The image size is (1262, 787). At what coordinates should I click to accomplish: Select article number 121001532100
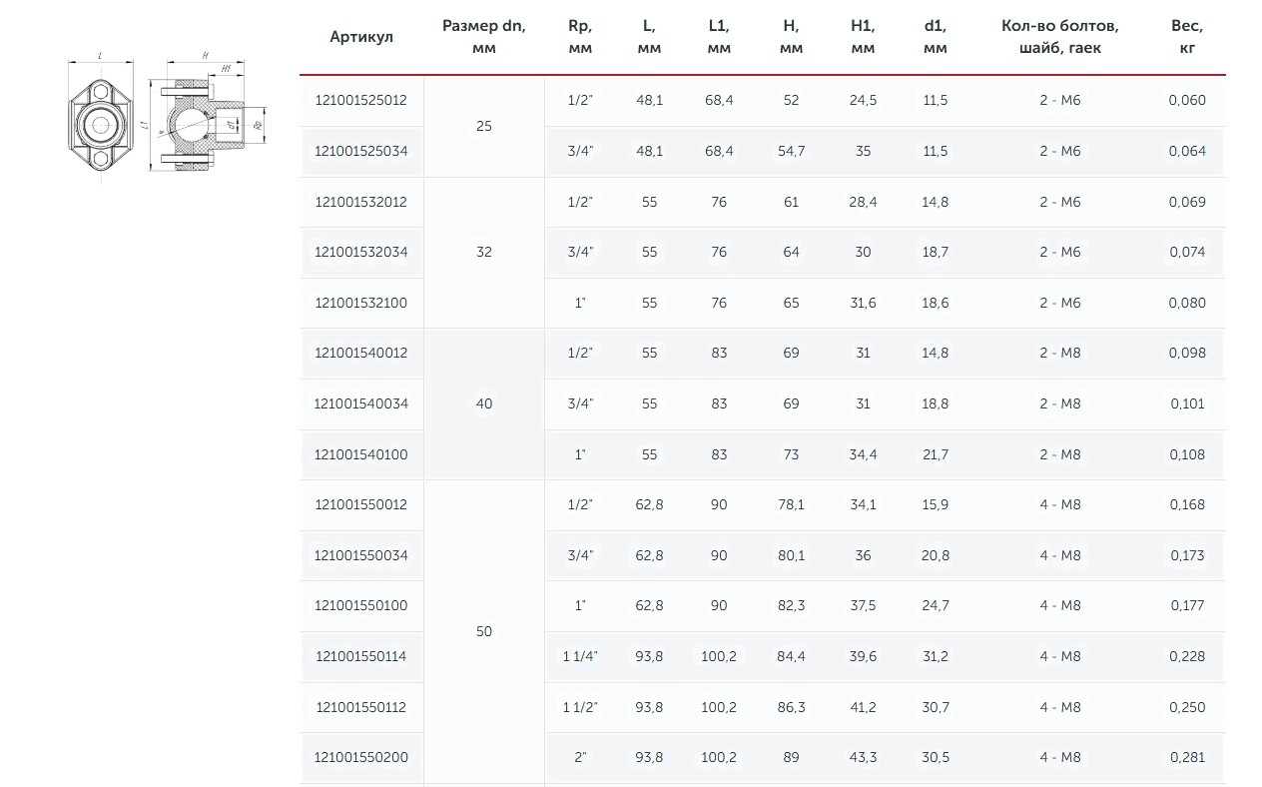click(x=361, y=303)
